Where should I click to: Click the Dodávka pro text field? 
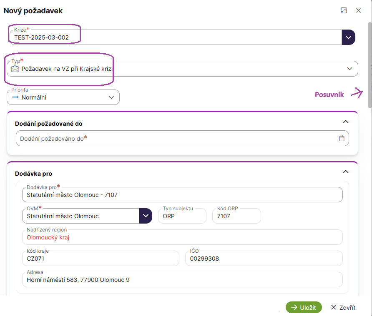[182, 194]
